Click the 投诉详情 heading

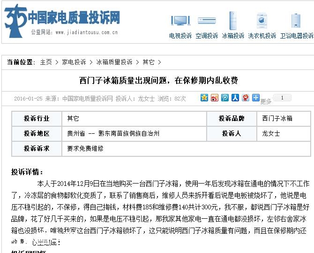[x=27, y=172]
